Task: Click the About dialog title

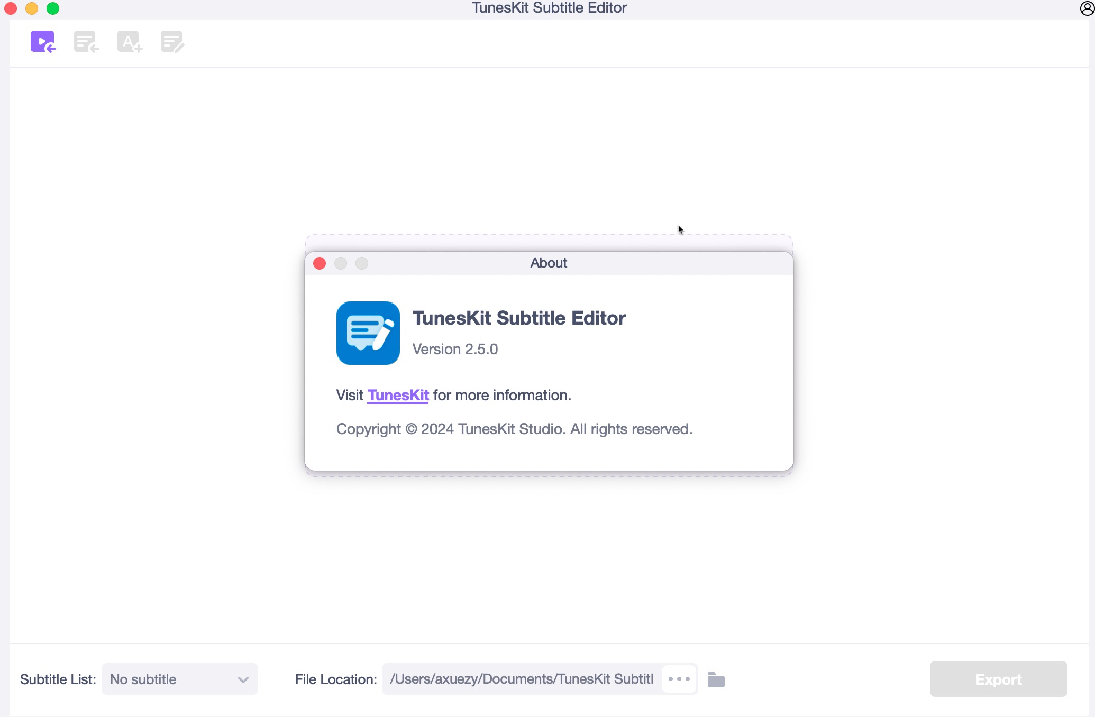Action: tap(549, 263)
